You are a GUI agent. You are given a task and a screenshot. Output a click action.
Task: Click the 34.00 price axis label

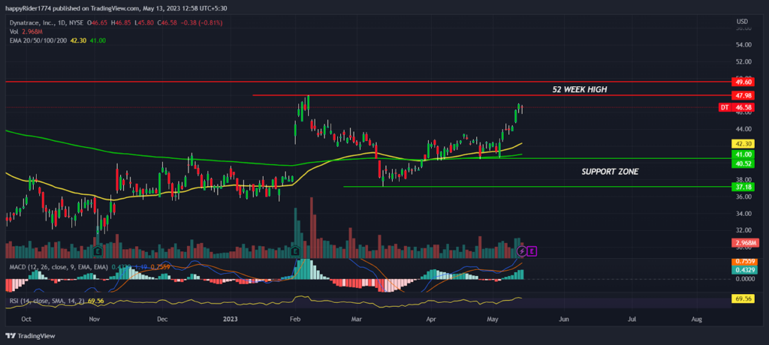pos(744,214)
